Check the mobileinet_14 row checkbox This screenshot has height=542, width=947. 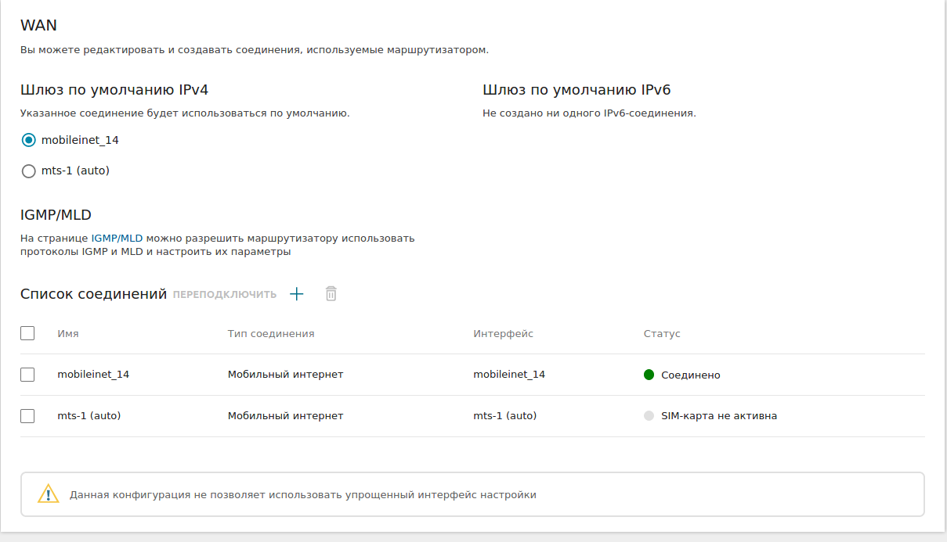(27, 375)
